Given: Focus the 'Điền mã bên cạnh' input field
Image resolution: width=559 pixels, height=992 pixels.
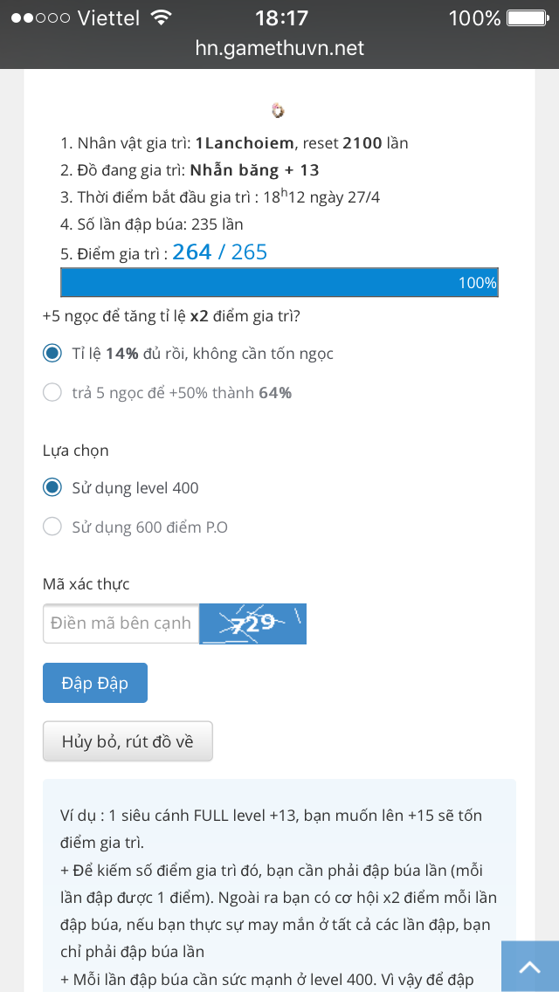Looking at the screenshot, I should (121, 623).
